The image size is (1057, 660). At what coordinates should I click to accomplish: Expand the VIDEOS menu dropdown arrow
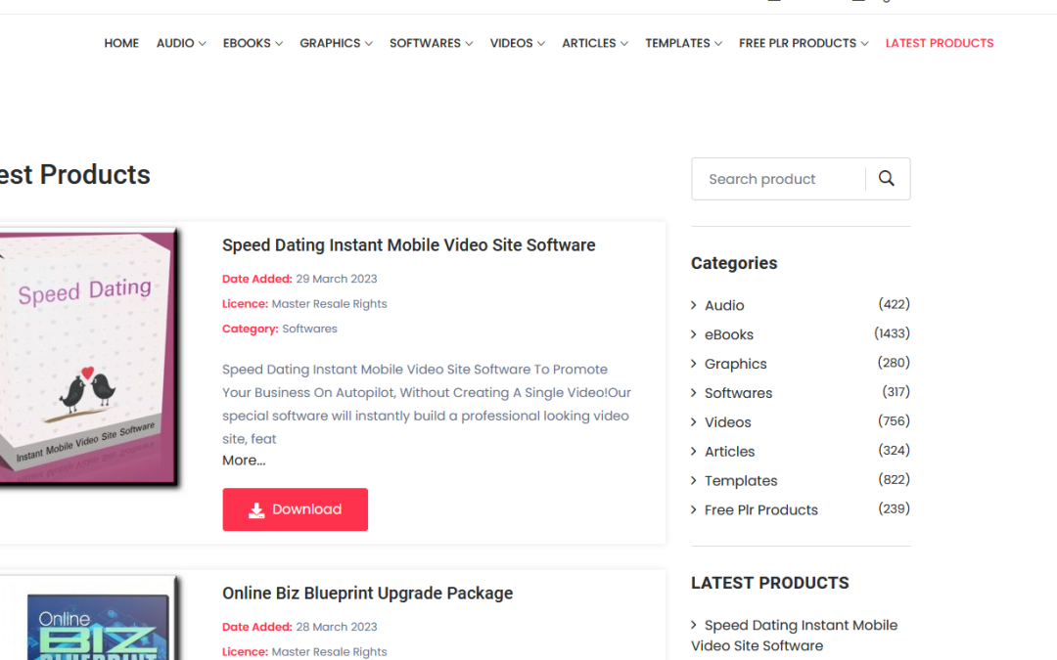(540, 44)
